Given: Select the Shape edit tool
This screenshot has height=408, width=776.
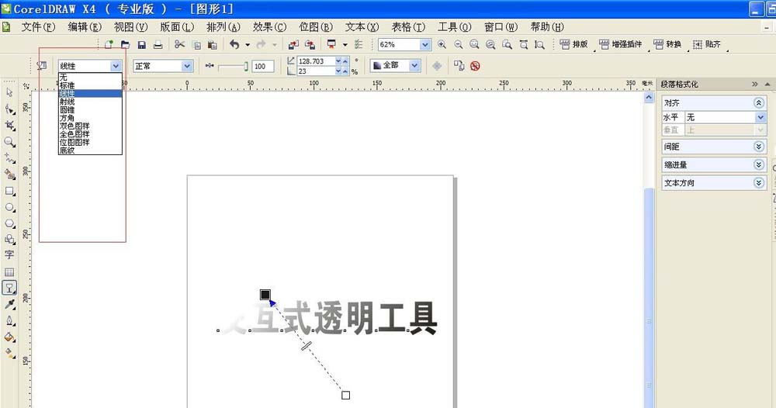Looking at the screenshot, I should pyautogui.click(x=9, y=109).
